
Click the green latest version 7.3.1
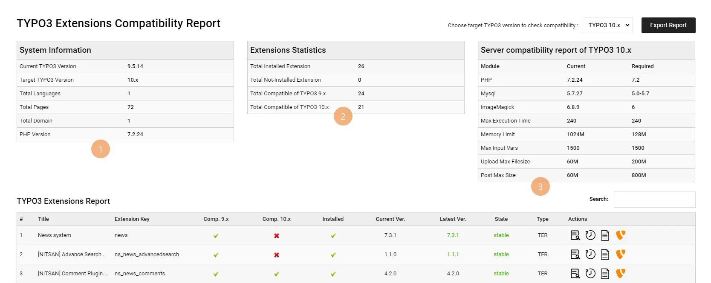click(453, 235)
